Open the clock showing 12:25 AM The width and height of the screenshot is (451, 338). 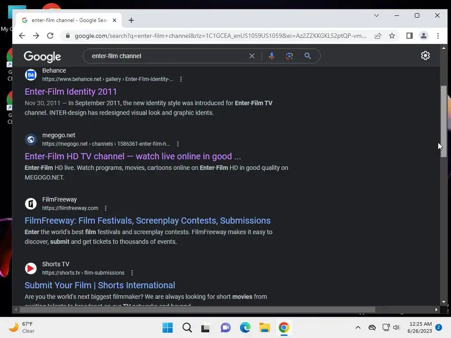click(x=420, y=327)
